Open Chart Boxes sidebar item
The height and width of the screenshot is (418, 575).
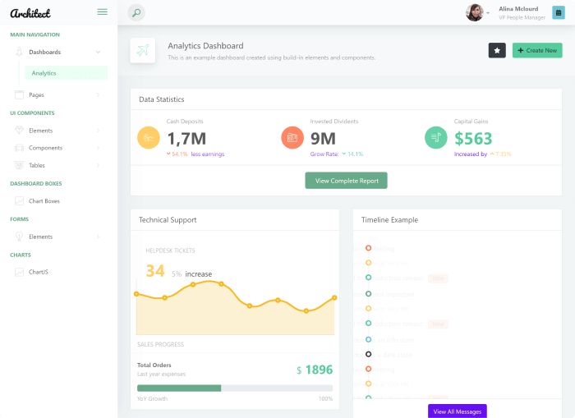tap(58, 201)
